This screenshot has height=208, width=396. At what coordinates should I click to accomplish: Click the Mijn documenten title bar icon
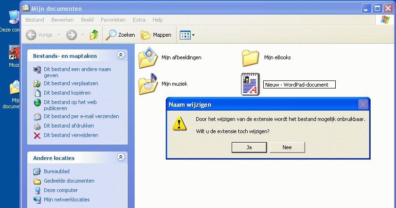[x=26, y=8]
